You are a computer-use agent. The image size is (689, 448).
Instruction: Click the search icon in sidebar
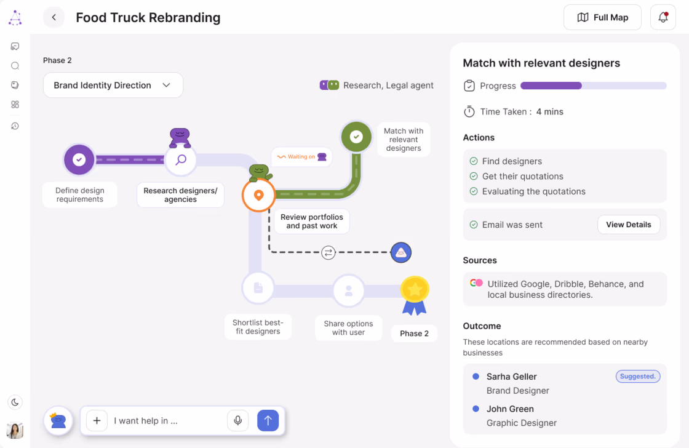tap(15, 66)
